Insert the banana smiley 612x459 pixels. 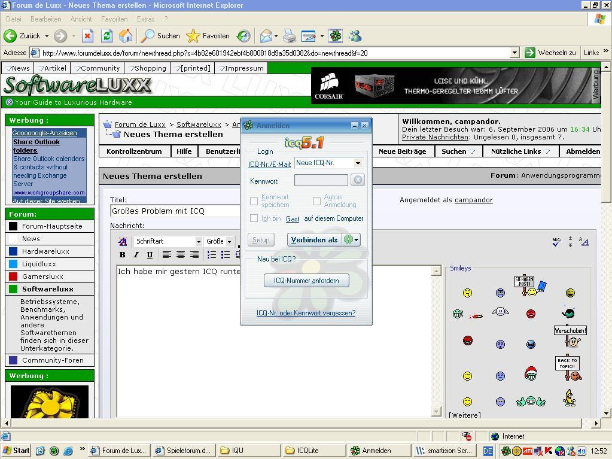[x=570, y=398]
